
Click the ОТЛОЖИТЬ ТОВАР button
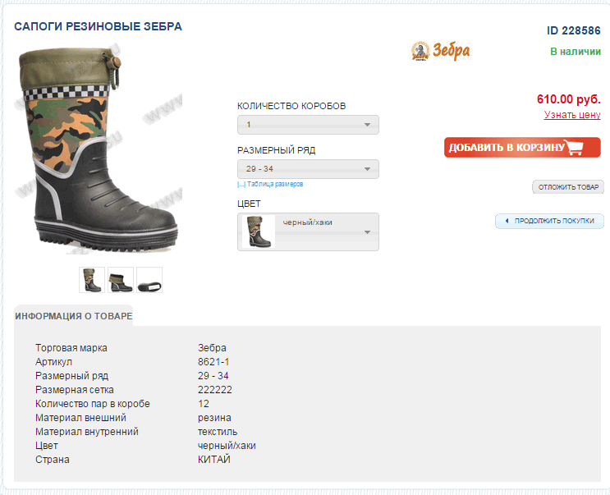tap(568, 187)
